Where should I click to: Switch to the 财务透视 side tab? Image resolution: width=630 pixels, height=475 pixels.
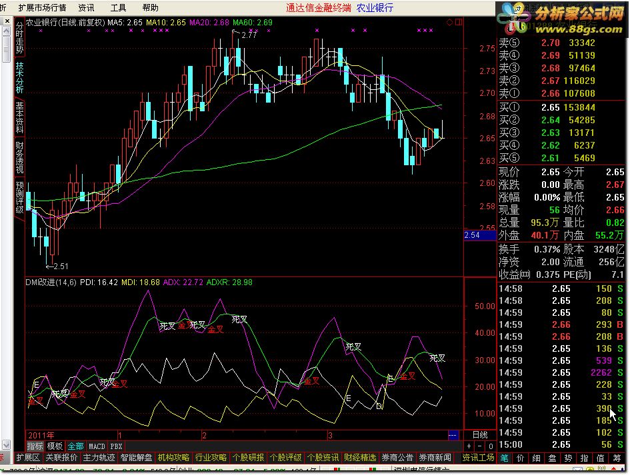click(x=19, y=157)
